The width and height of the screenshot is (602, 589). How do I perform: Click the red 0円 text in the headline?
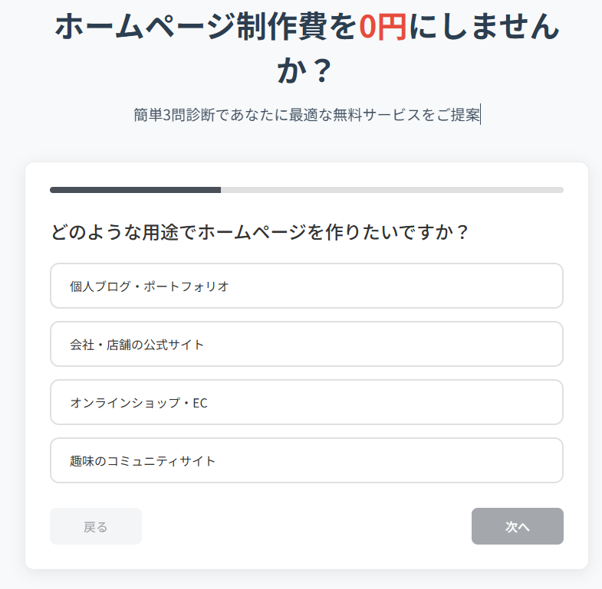click(x=383, y=28)
